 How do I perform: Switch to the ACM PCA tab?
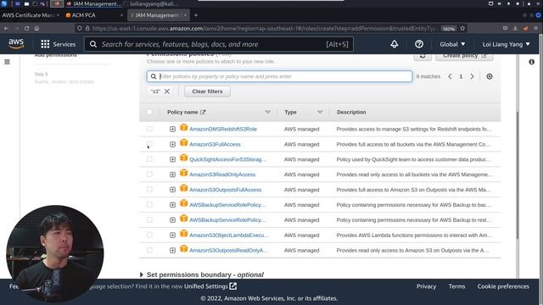(x=94, y=15)
